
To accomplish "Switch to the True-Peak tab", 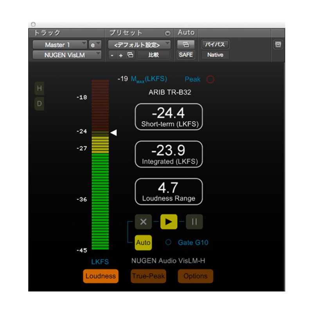I will (148, 276).
